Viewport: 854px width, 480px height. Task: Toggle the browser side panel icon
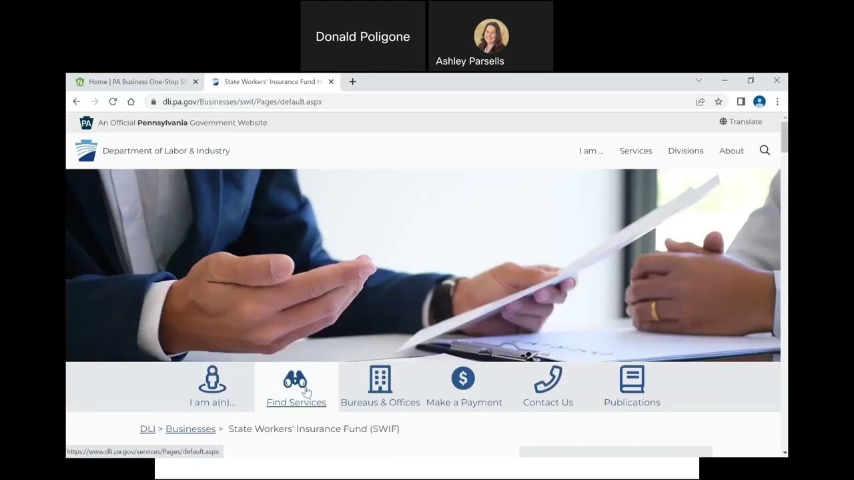741,101
